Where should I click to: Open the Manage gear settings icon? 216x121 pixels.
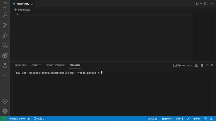click(x=5, y=111)
